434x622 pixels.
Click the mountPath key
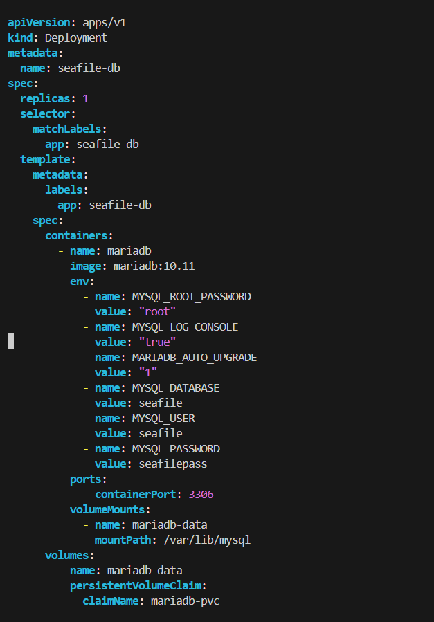[x=123, y=540]
